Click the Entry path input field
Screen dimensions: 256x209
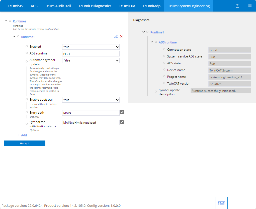coord(91,113)
